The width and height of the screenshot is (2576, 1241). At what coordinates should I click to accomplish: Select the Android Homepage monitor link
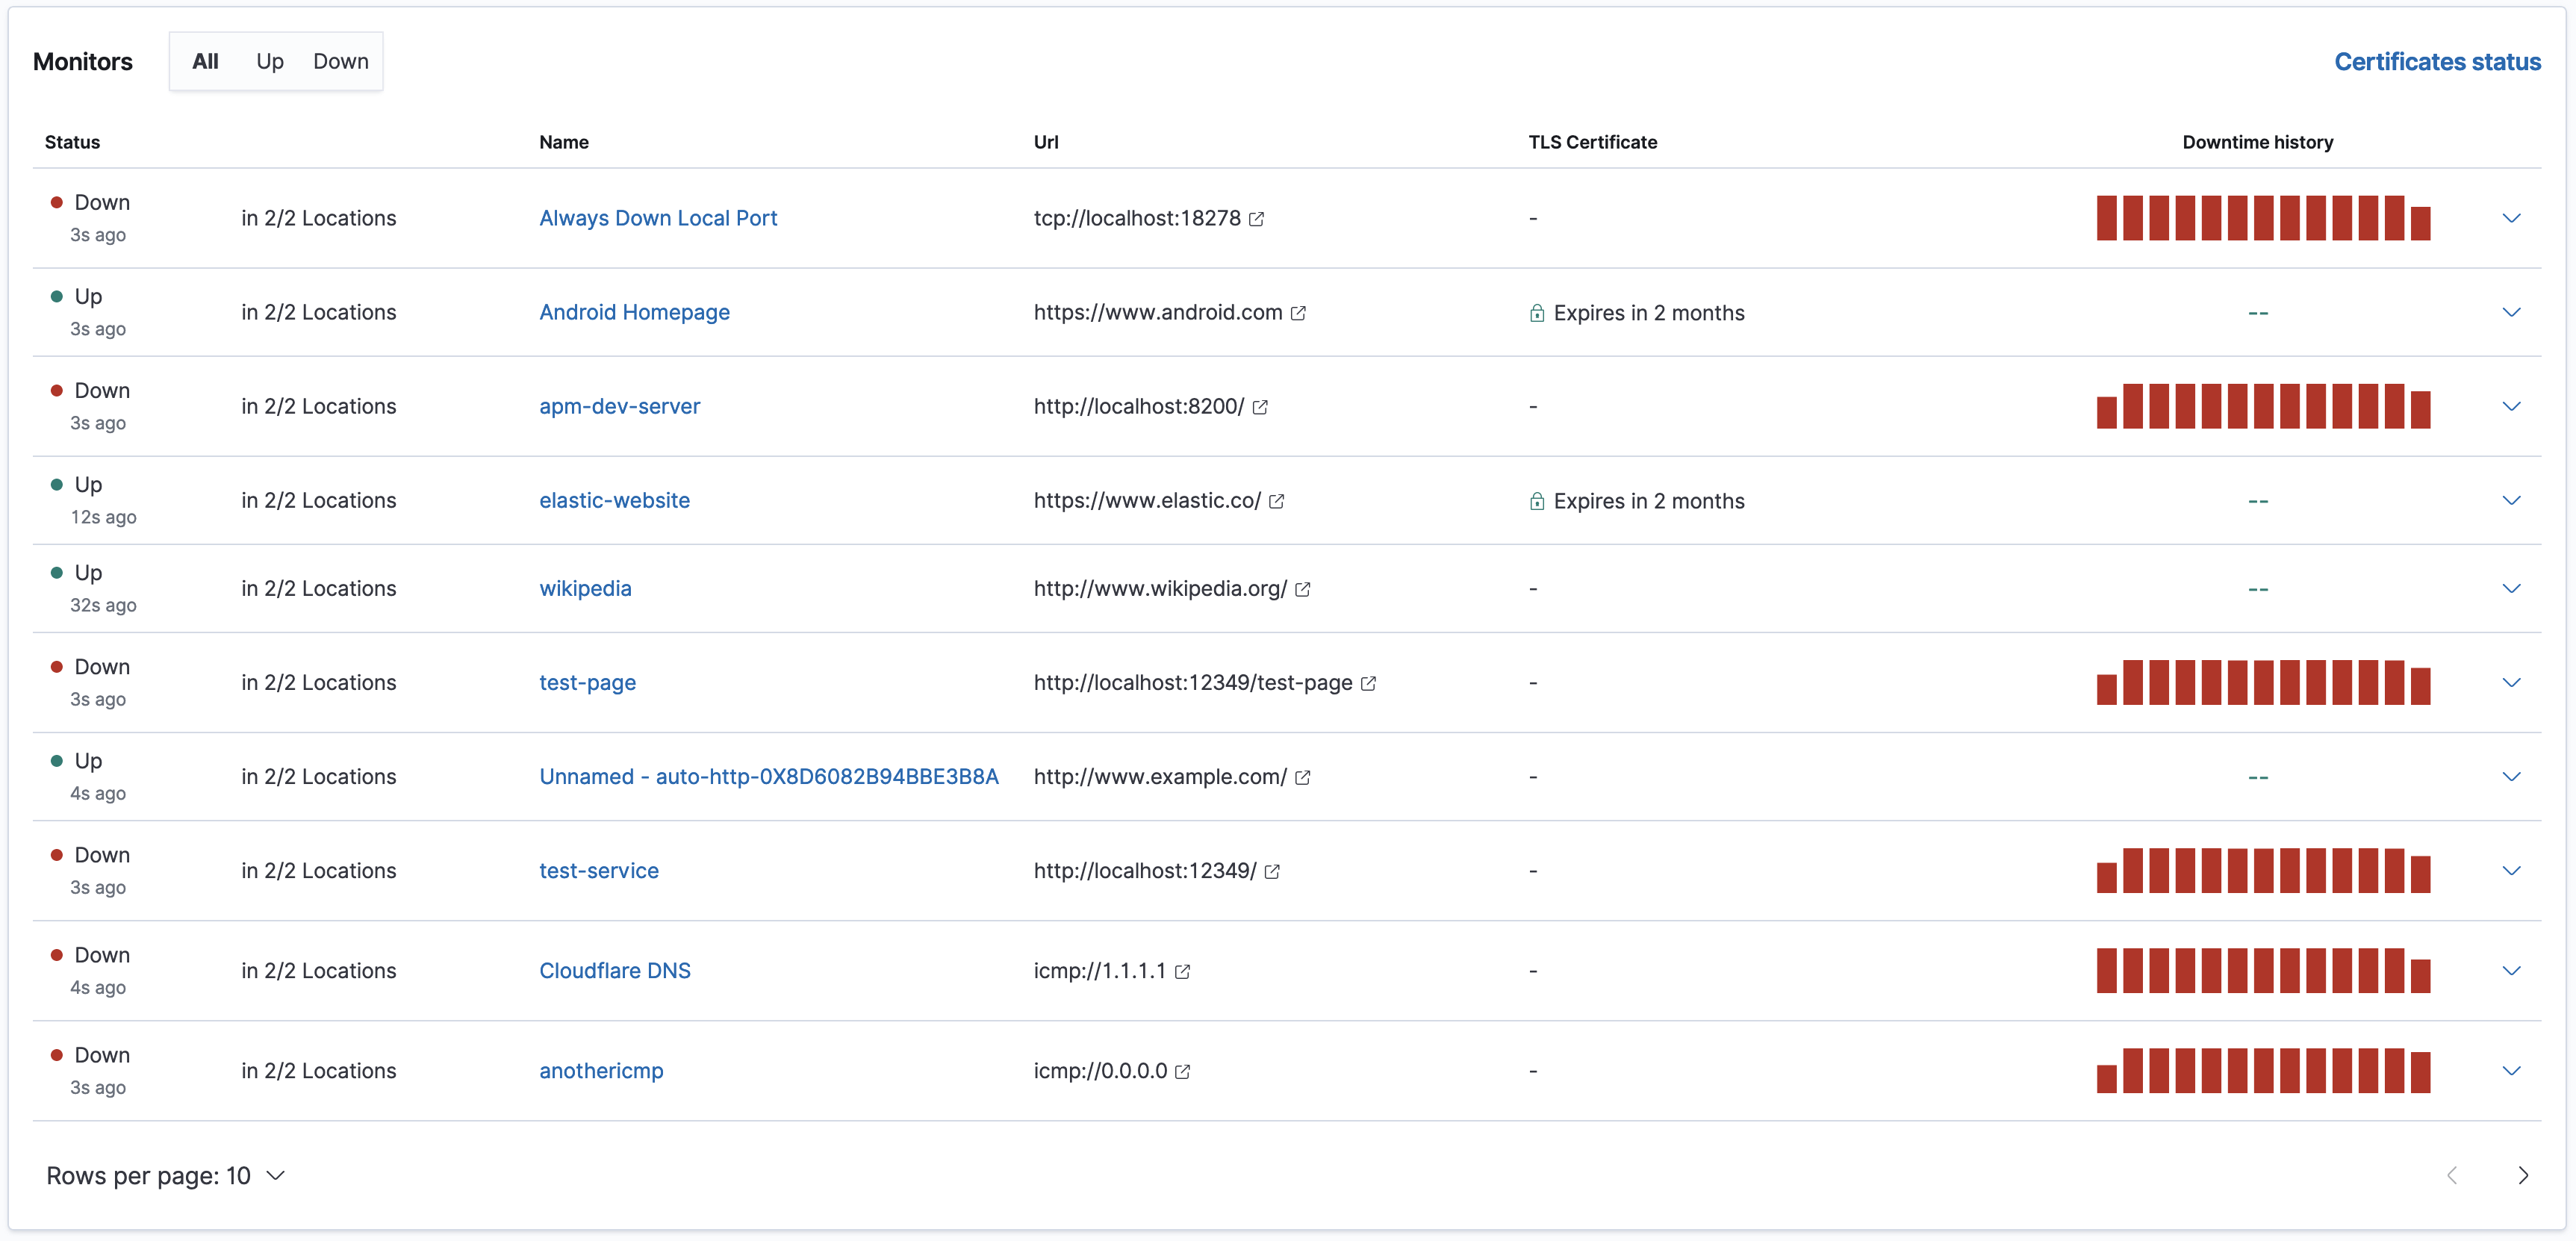click(633, 312)
